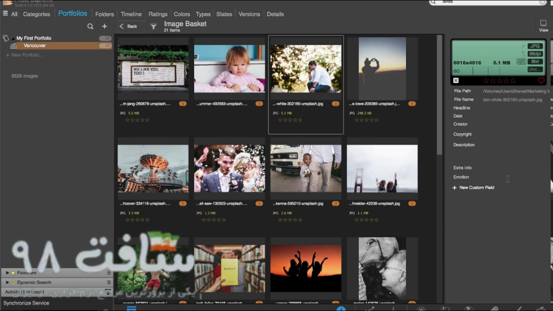Toggle the red flag under lowe-209385 thumbnail
Screen dimensions: 553x311
click(351, 120)
